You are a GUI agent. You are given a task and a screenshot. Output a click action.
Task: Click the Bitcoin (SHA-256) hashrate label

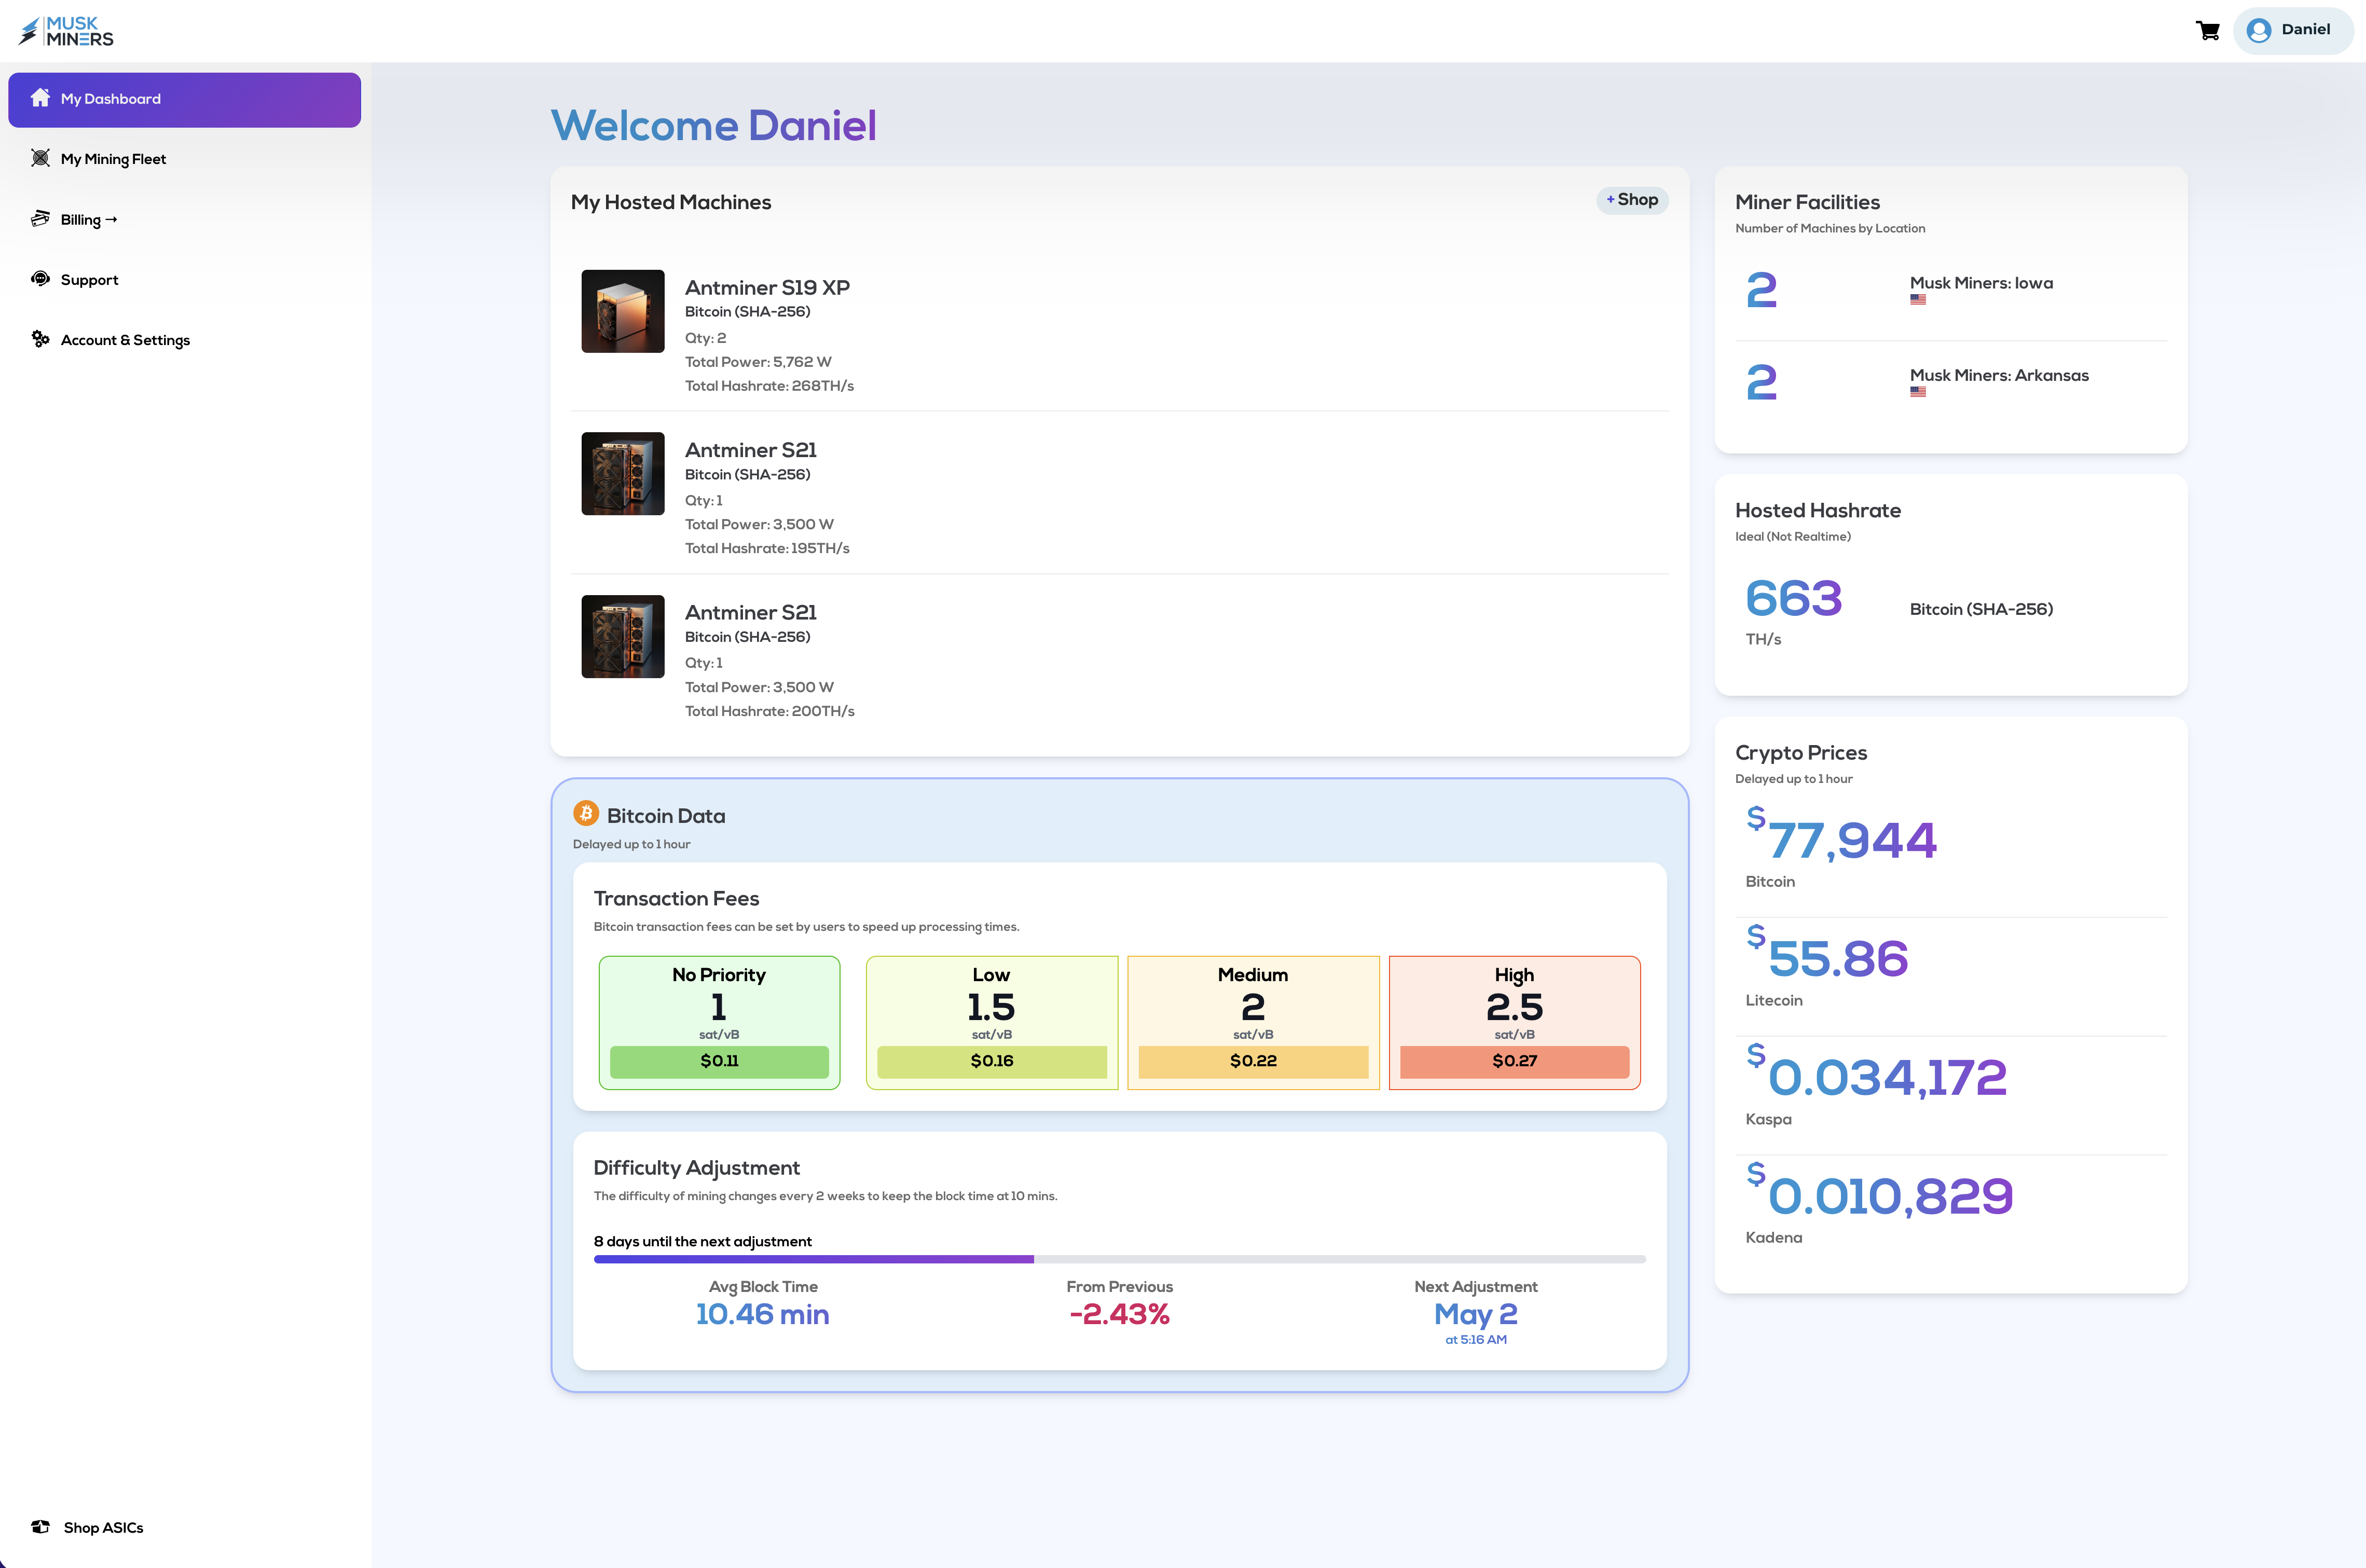(x=1981, y=609)
